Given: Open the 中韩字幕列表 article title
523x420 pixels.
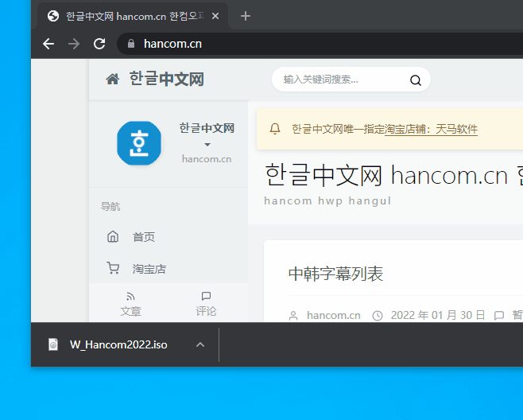Looking at the screenshot, I should point(335,274).
